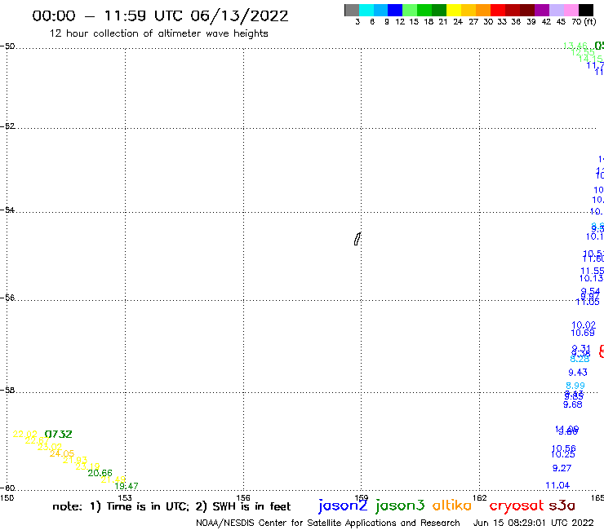The height and width of the screenshot is (530, 604).
Task: Click the 'Jun 15 08:29:01 UTC 2022' timestamp
Action: (x=534, y=523)
